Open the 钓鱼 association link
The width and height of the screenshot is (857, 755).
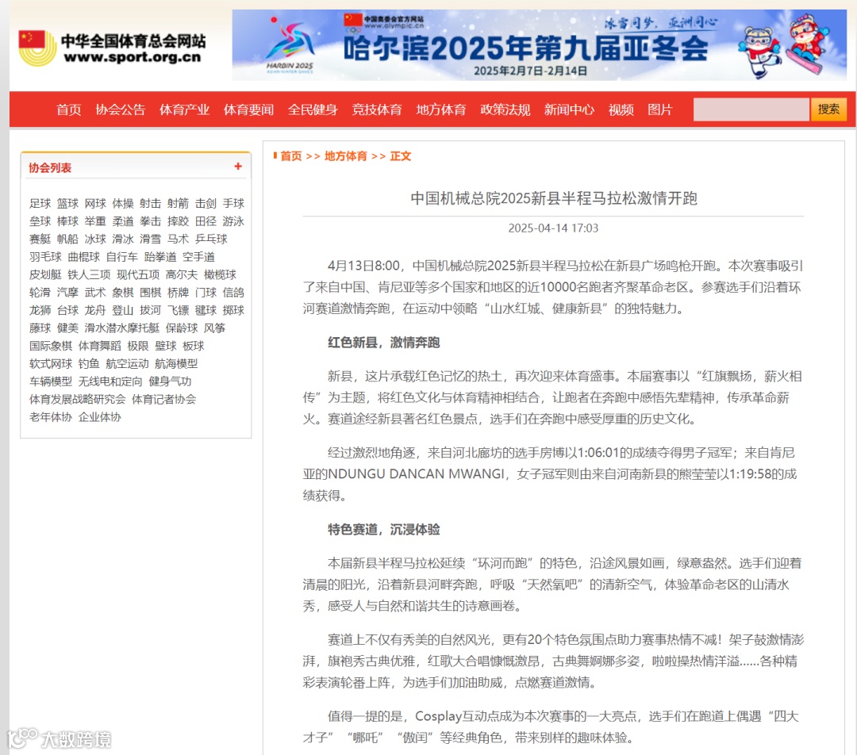click(x=89, y=364)
